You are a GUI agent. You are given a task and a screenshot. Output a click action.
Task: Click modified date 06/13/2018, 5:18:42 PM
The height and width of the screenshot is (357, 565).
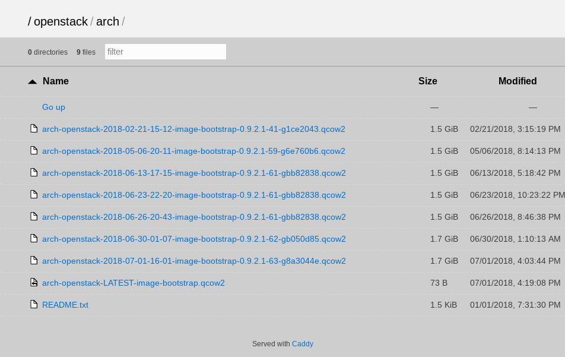515,173
